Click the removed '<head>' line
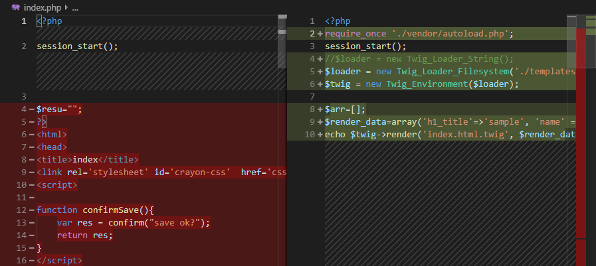 pos(52,147)
